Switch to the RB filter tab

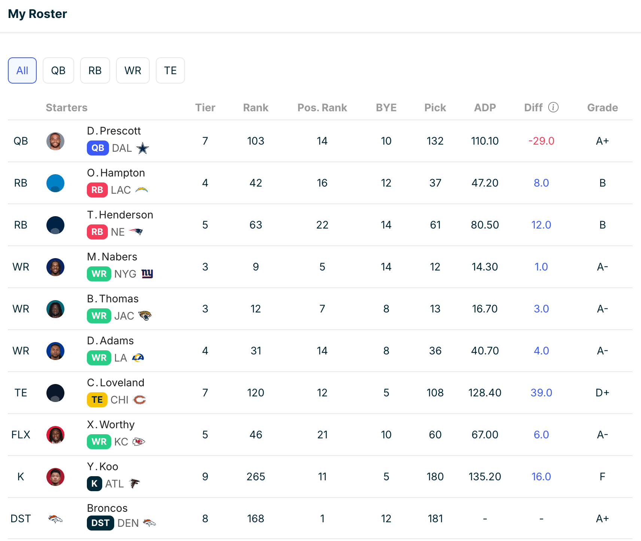click(95, 70)
